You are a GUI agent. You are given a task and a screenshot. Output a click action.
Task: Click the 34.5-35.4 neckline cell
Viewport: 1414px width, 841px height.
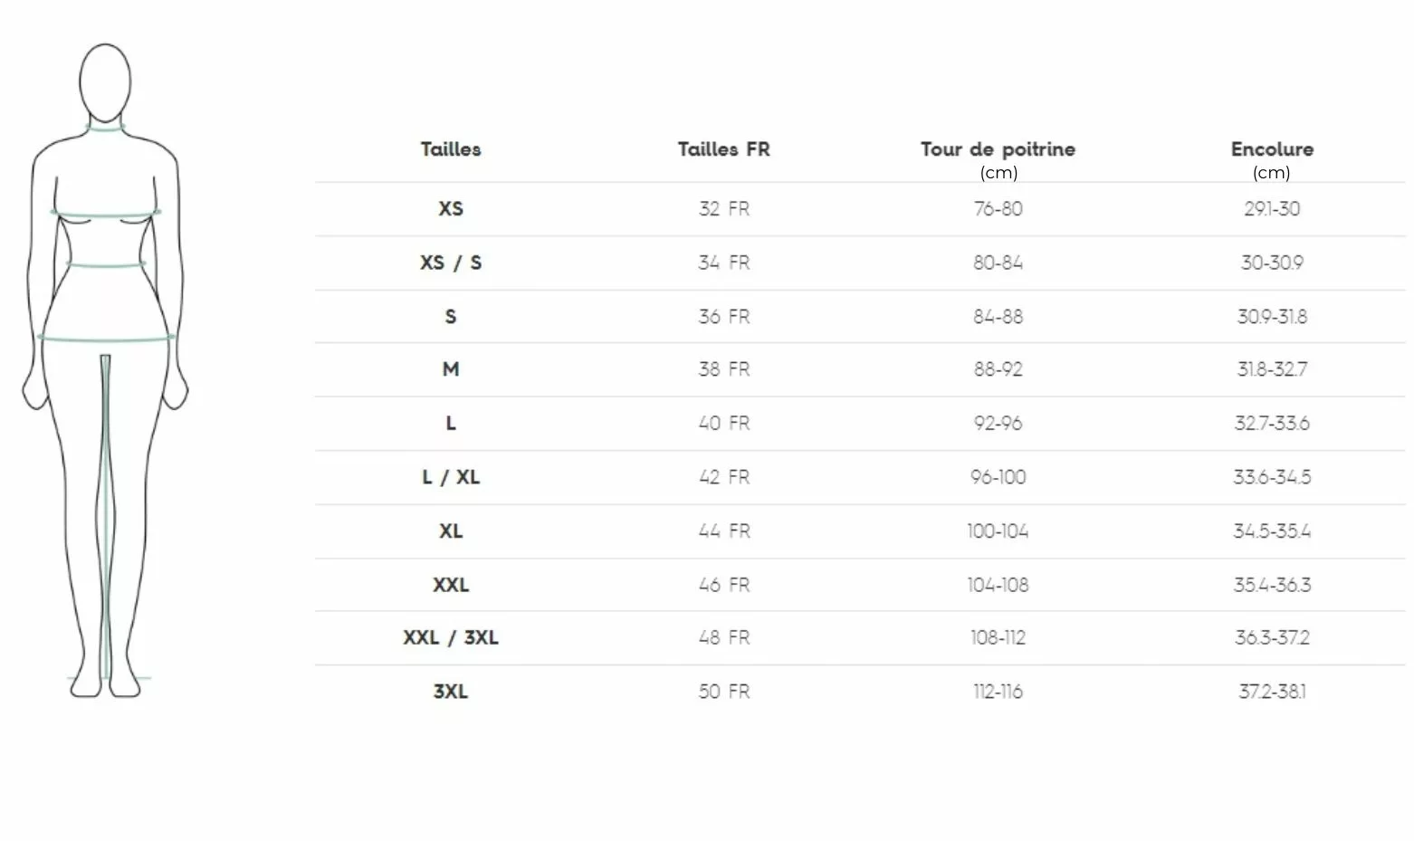pos(1272,531)
